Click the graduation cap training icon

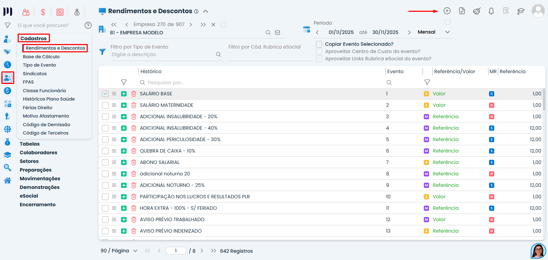[521, 11]
